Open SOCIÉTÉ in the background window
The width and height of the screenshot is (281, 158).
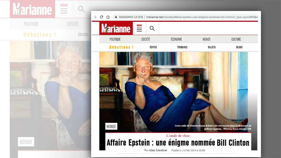72,24
